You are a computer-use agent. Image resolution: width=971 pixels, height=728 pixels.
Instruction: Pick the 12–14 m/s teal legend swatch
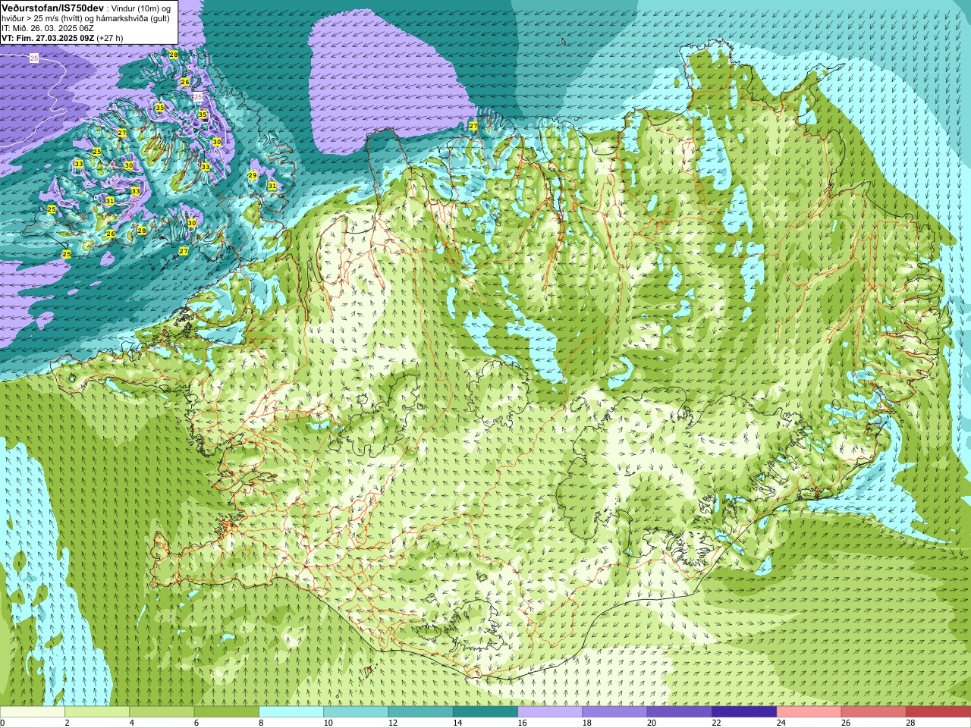tap(421, 712)
